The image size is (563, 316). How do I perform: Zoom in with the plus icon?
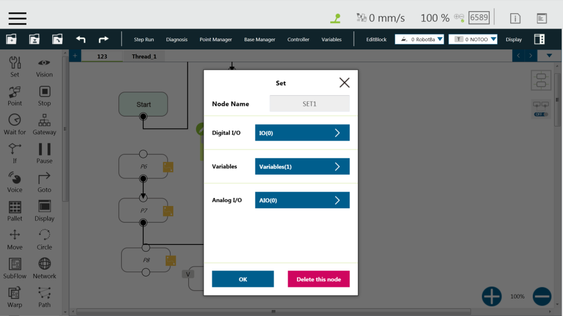491,296
